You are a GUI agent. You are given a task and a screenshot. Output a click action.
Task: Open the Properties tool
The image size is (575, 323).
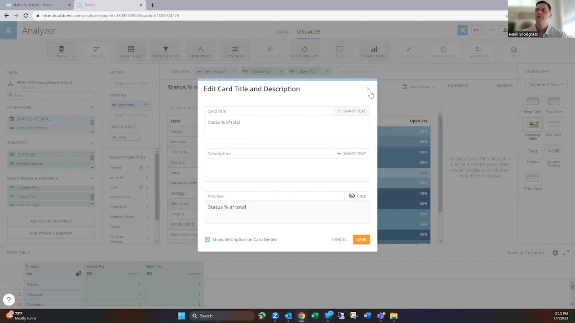pyautogui.click(x=200, y=52)
